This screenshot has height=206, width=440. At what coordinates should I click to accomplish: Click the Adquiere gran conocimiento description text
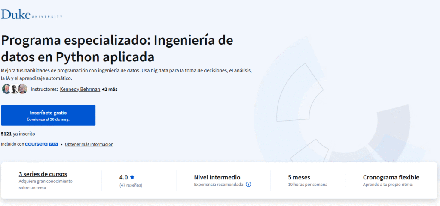(46, 185)
